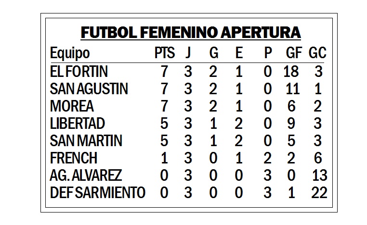Click Ag. Alvarez's 13 goals-against value
This screenshot has width=367, height=225.
(320, 175)
